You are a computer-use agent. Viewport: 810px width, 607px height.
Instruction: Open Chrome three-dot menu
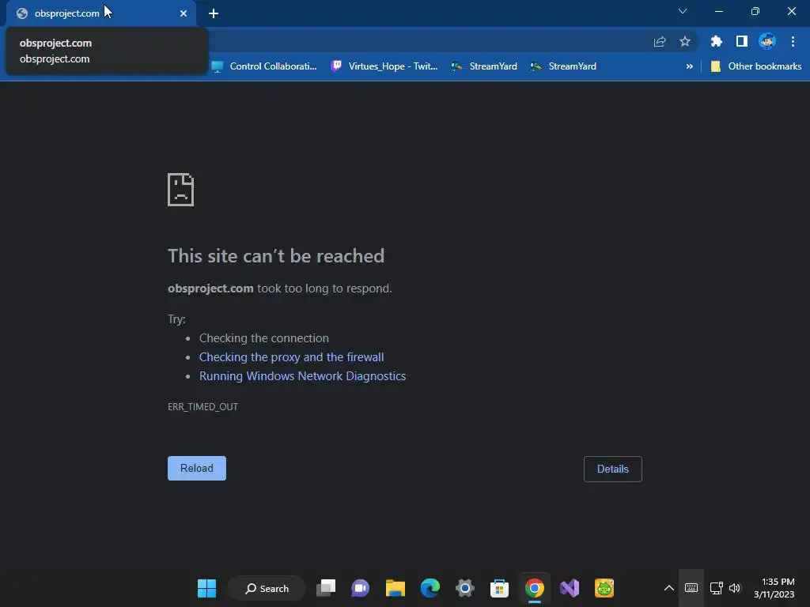[x=793, y=41]
